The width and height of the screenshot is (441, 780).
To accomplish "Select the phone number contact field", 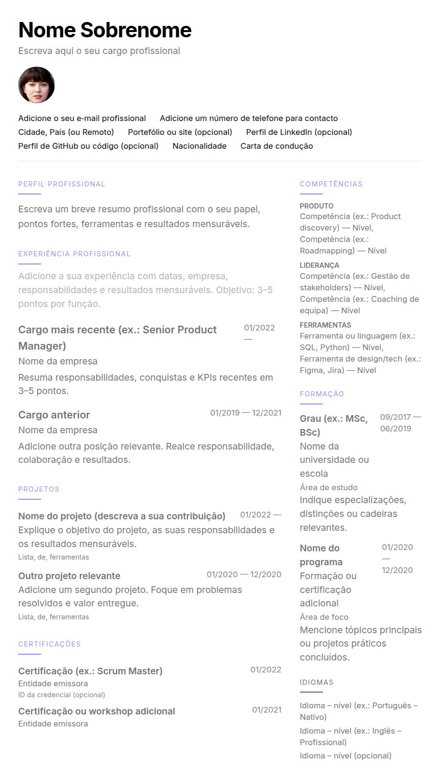I will [249, 118].
